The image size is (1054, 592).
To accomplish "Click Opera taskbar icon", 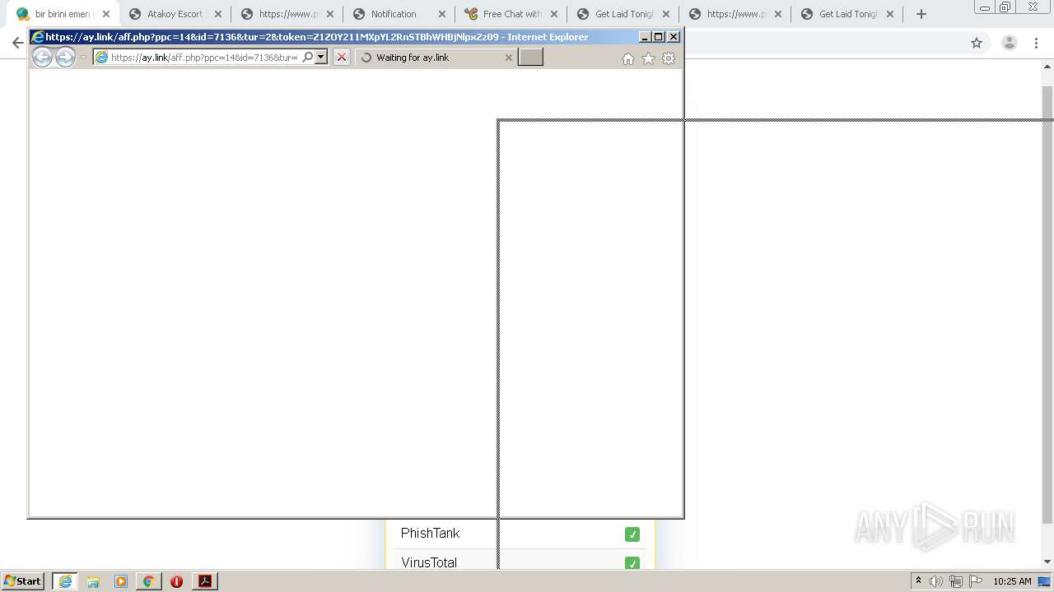I will [176, 581].
